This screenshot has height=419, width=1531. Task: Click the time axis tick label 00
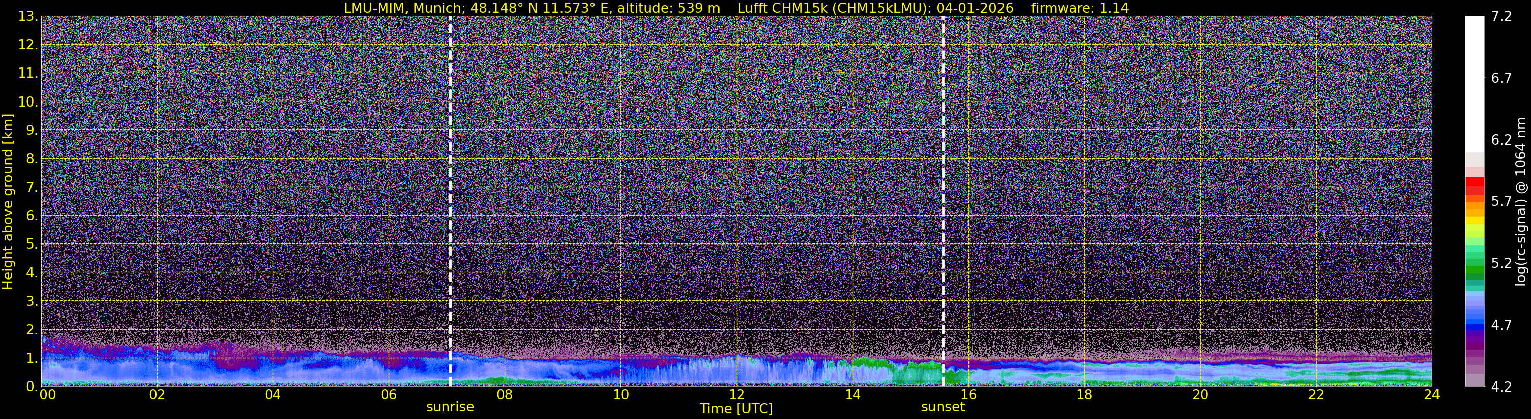[48, 395]
